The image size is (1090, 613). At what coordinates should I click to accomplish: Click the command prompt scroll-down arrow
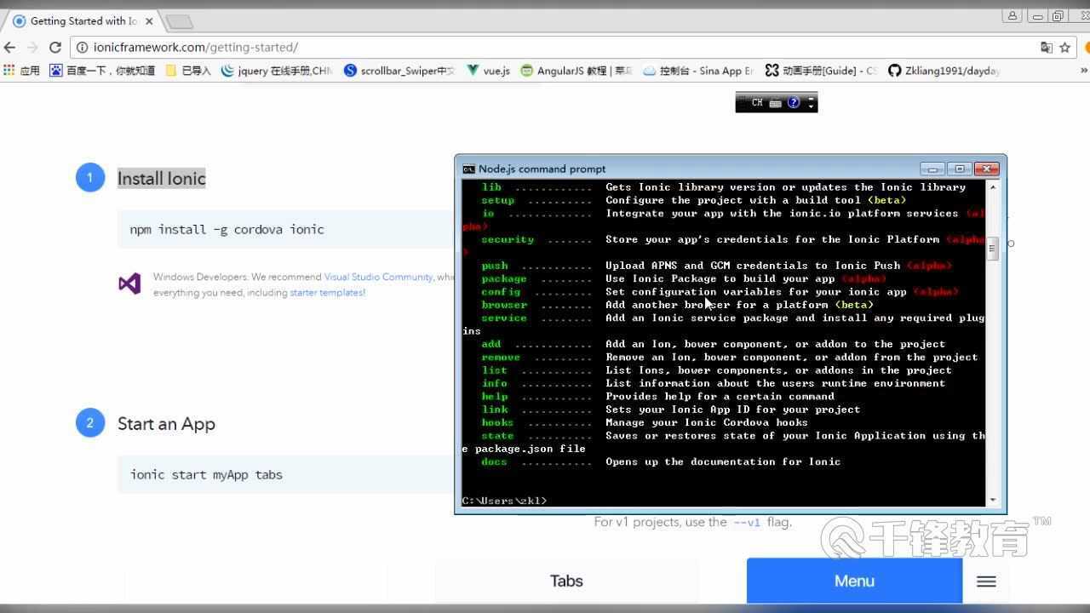pos(992,500)
